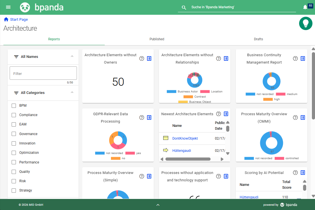Click the green help bubble button

pos(306,23)
